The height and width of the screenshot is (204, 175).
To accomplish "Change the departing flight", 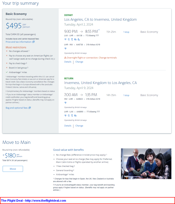I will [79, 62].
